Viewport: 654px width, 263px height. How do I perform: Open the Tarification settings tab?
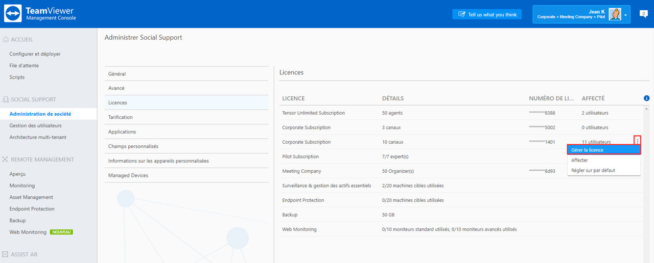[186, 117]
